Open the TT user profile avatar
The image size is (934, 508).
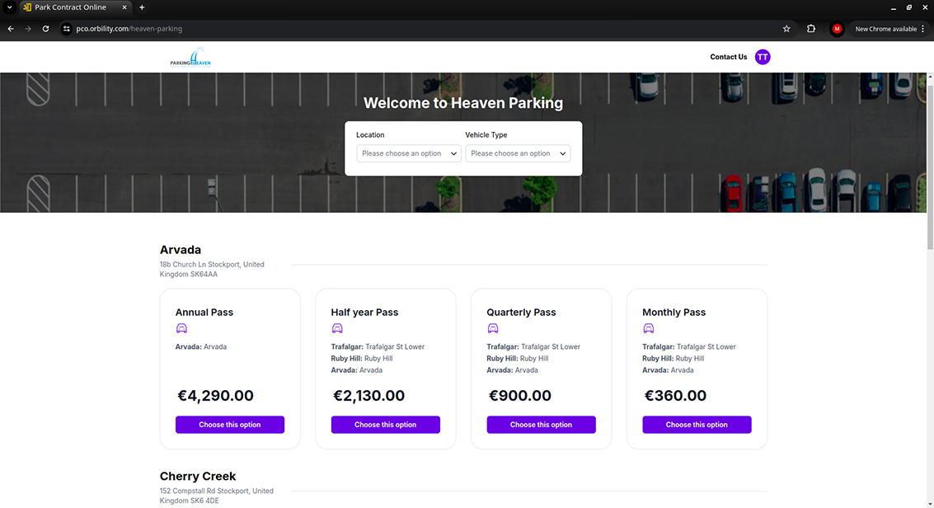(763, 57)
